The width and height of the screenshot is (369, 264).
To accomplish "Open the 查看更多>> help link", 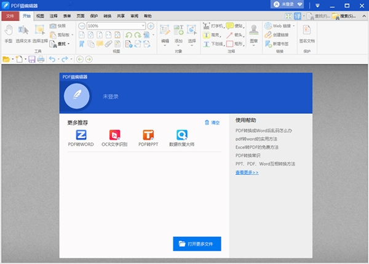I will 247,173.
